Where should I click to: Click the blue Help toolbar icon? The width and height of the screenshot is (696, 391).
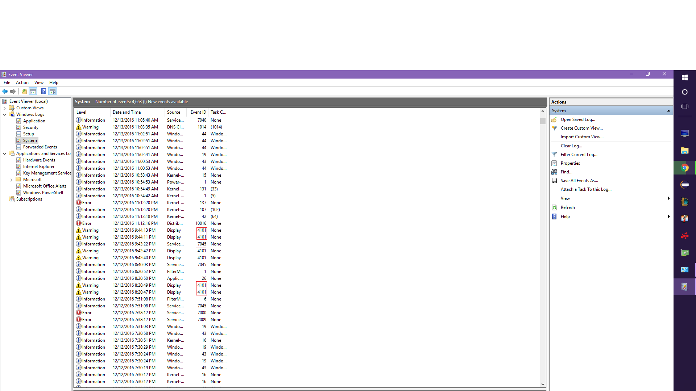coord(43,91)
